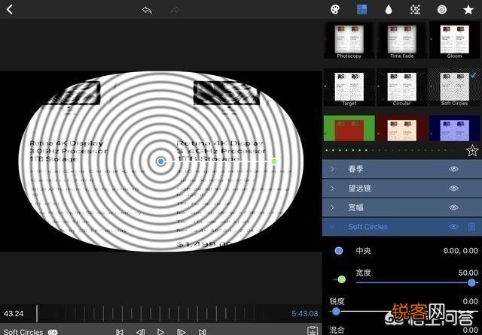Click the green 宽度 width handle icon

coord(341,279)
